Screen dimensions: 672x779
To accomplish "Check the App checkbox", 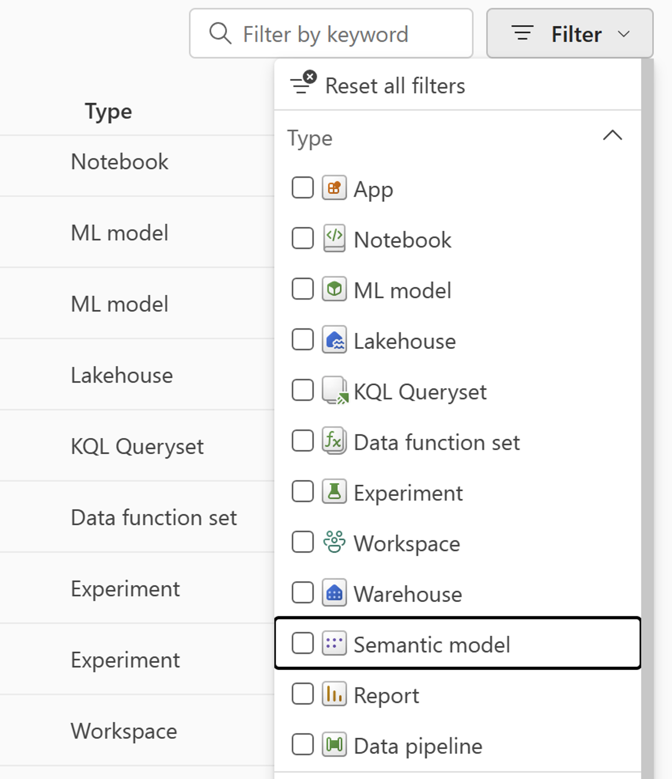I will 303,188.
